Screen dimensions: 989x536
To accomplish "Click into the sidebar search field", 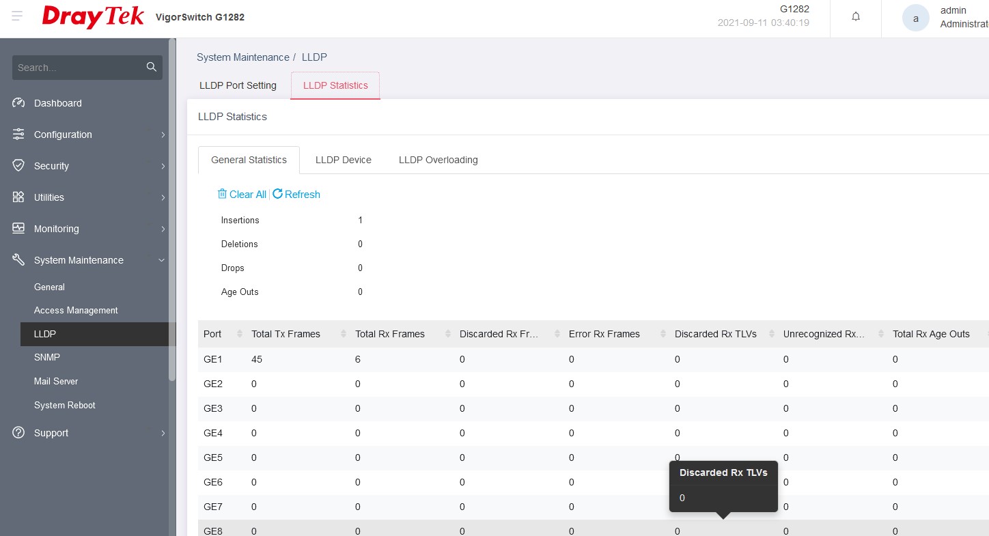I will tap(79, 68).
